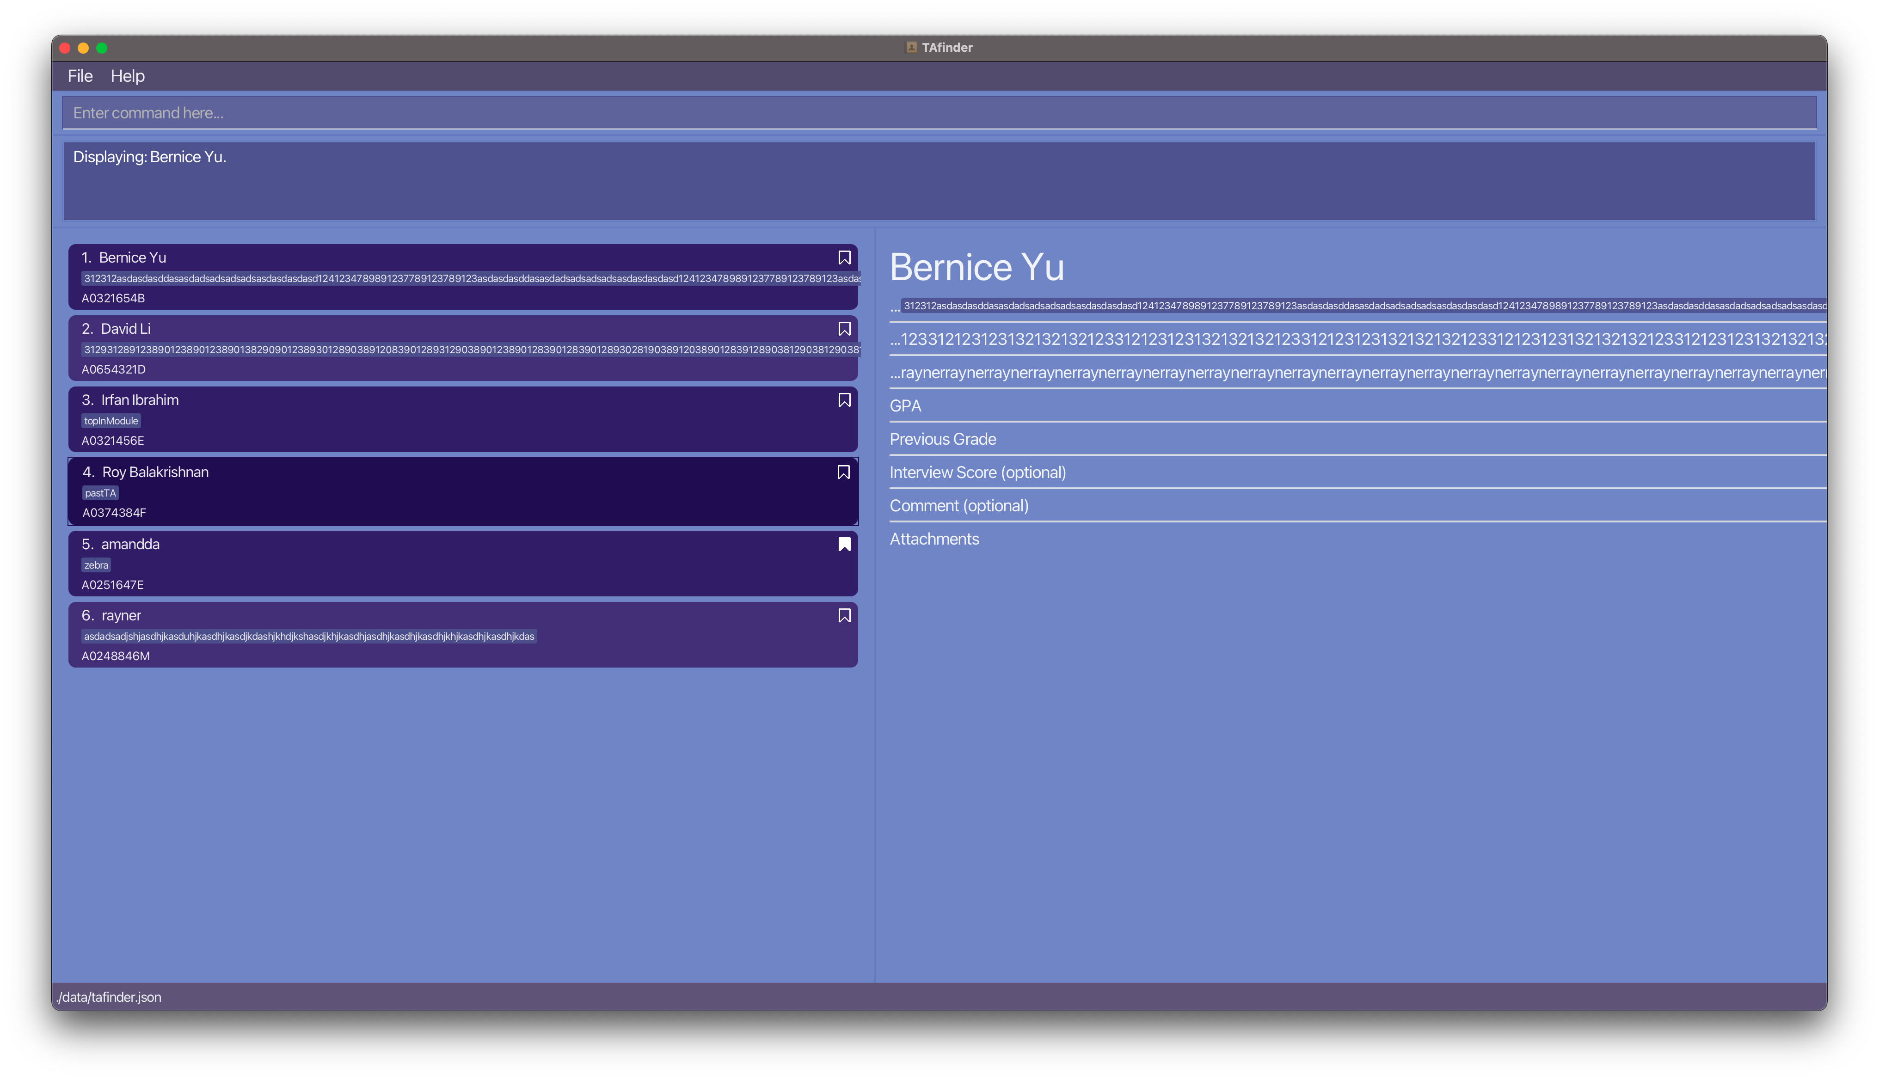The image size is (1879, 1079).
Task: Toggle bookmark on rayner's card
Action: 844,616
